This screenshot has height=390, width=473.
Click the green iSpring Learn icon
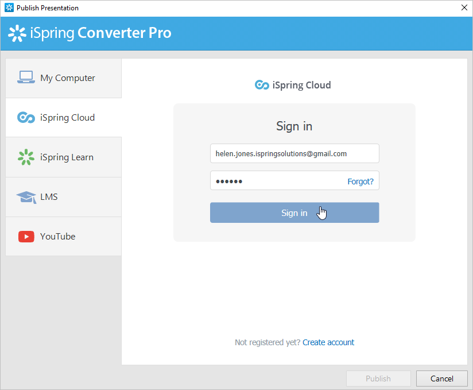click(26, 157)
